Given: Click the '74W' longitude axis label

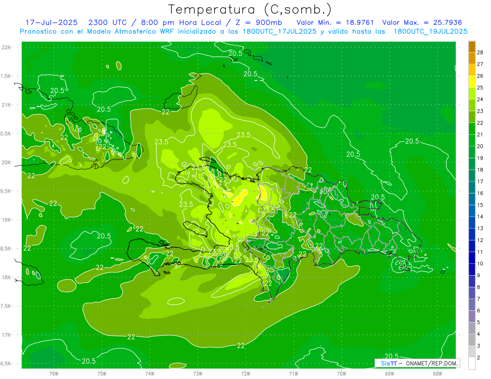Looking at the screenshot, I should [149, 374].
